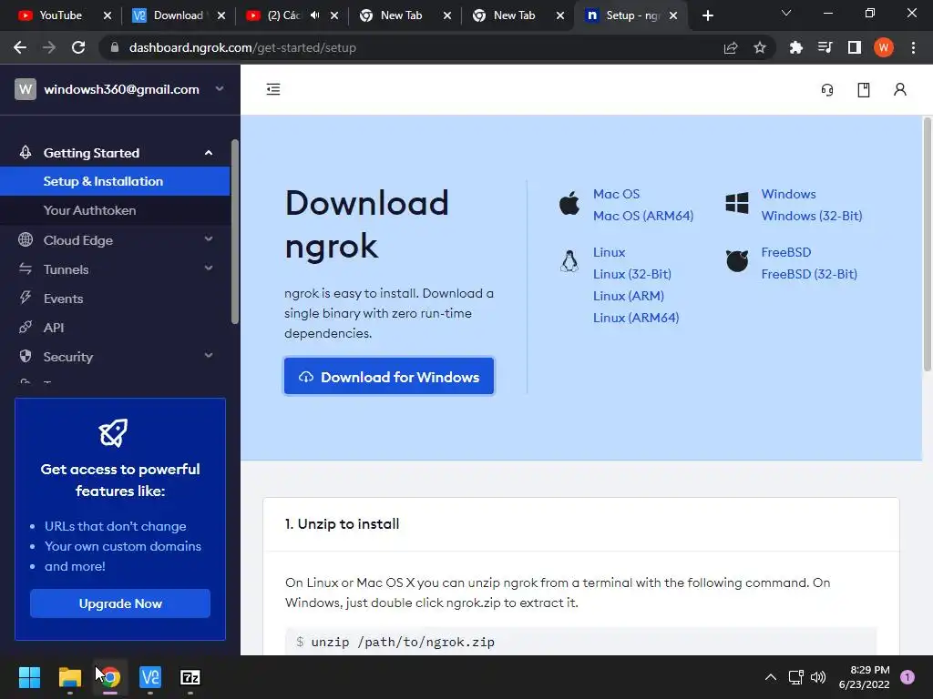Toggle Chrome side panel icon

point(855,47)
